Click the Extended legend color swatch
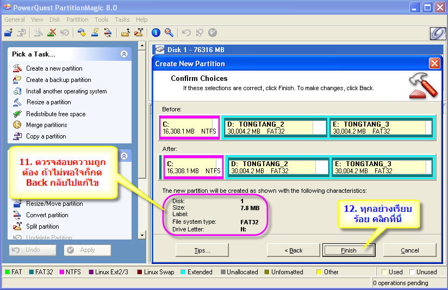 tap(183, 272)
